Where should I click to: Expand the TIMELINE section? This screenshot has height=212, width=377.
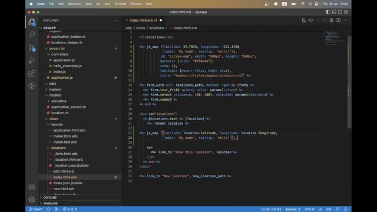(x=80, y=203)
